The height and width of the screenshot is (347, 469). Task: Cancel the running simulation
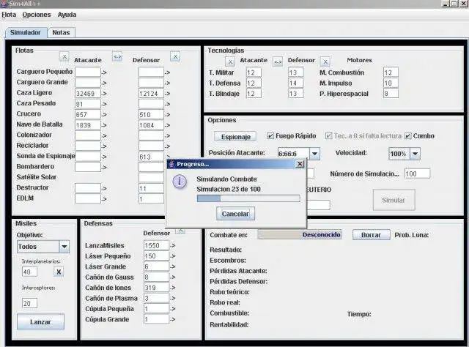(x=235, y=214)
